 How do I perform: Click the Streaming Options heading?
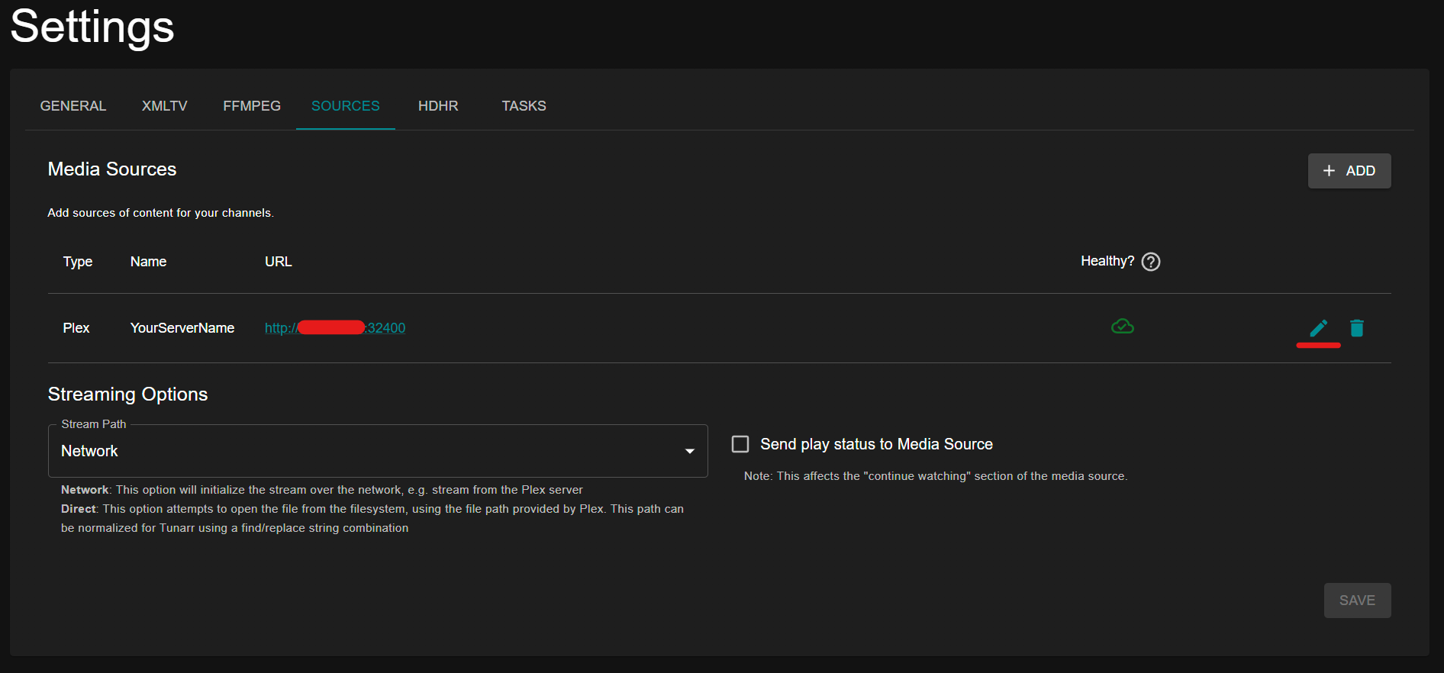(127, 394)
